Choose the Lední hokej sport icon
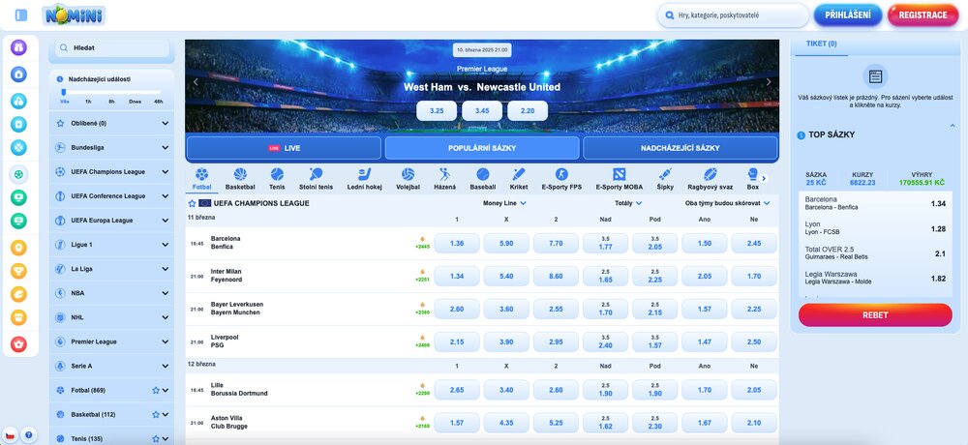Image resolution: width=968 pixels, height=445 pixels. (x=365, y=175)
